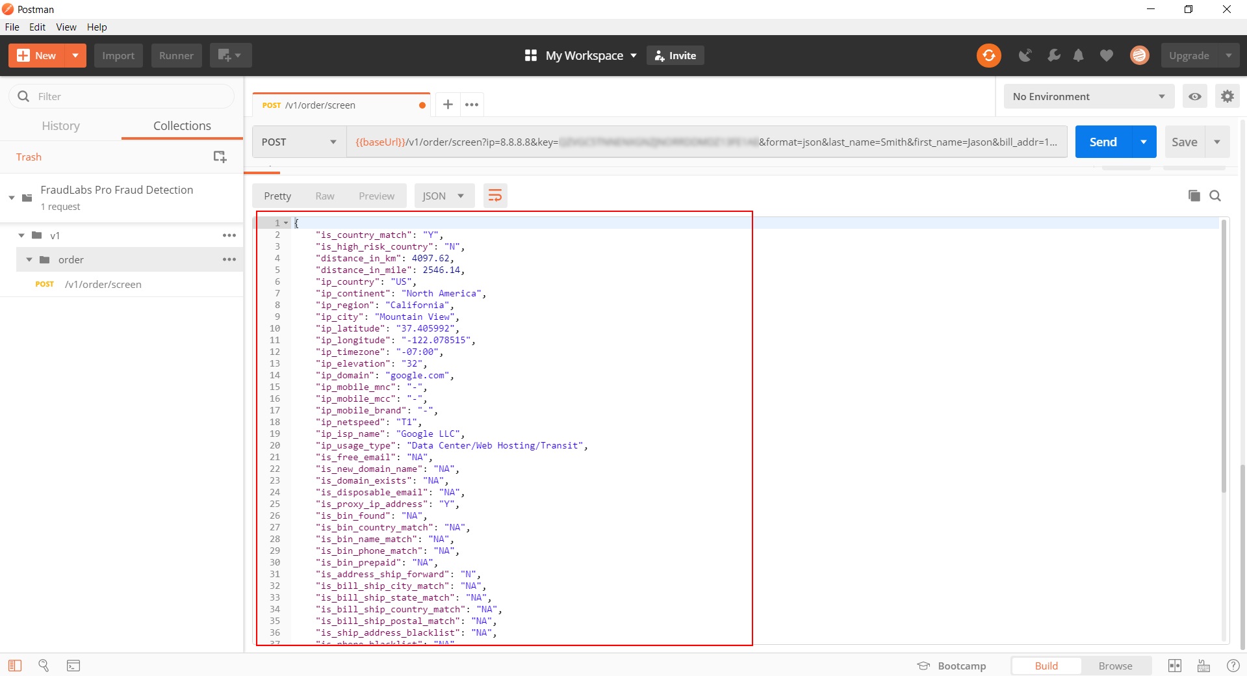Click the new collection icon beside Trash

[220, 157]
